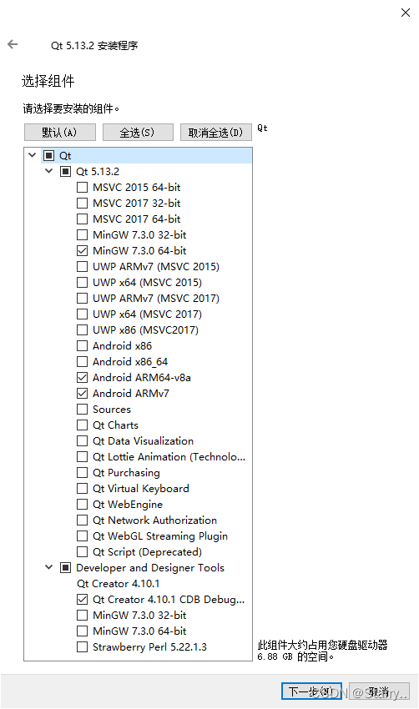Click the 取消全选(D) deselect all button
Screen dimensions: 419x709
click(x=216, y=133)
